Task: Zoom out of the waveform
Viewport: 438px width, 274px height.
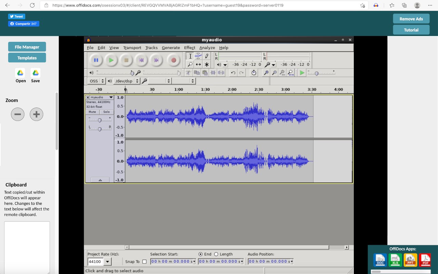Action: [274, 73]
